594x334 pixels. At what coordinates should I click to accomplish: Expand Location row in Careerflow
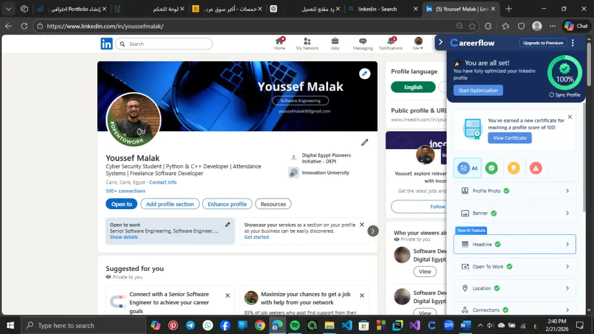click(x=514, y=288)
